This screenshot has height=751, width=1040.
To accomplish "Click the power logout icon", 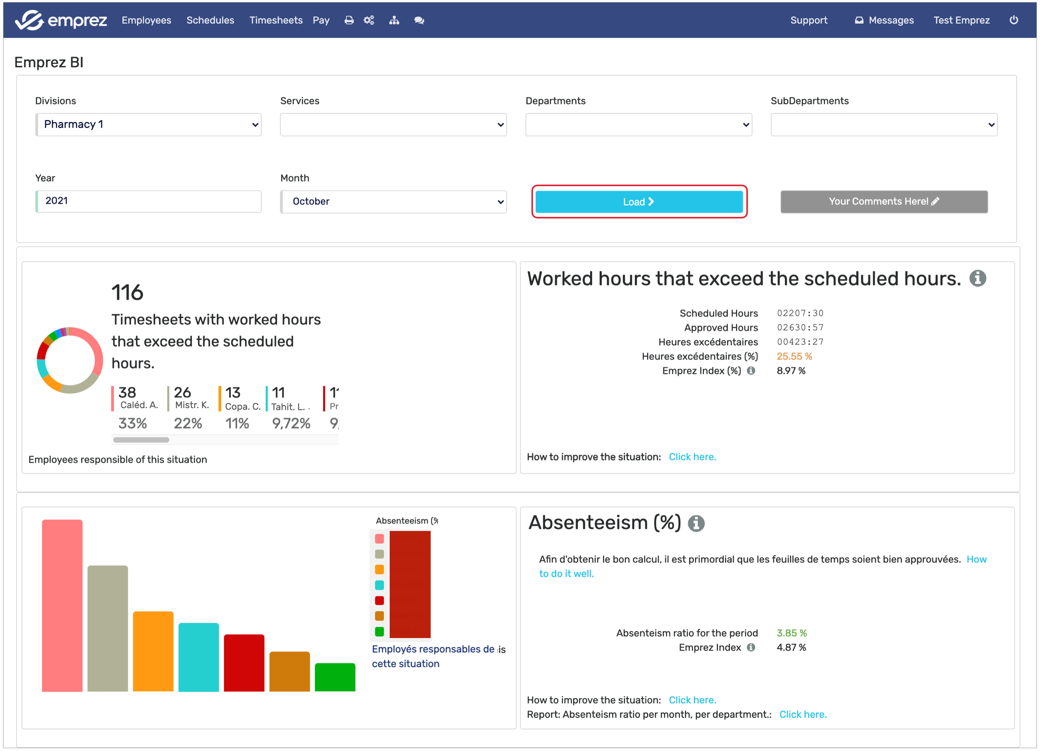I will tap(1014, 20).
